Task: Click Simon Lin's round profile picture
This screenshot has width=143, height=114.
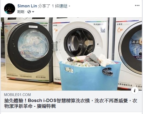Action: (10, 9)
